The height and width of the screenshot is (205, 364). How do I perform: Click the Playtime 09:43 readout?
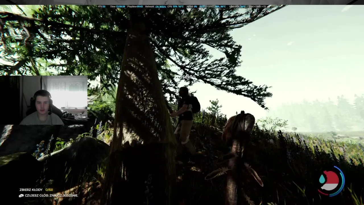pyautogui.click(x=135, y=7)
